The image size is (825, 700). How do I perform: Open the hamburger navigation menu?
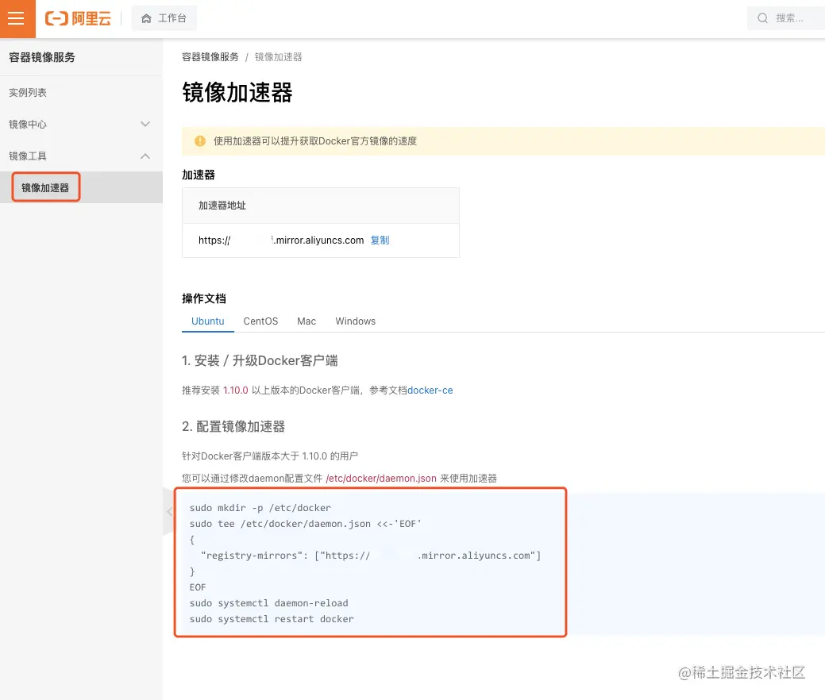click(x=17, y=18)
